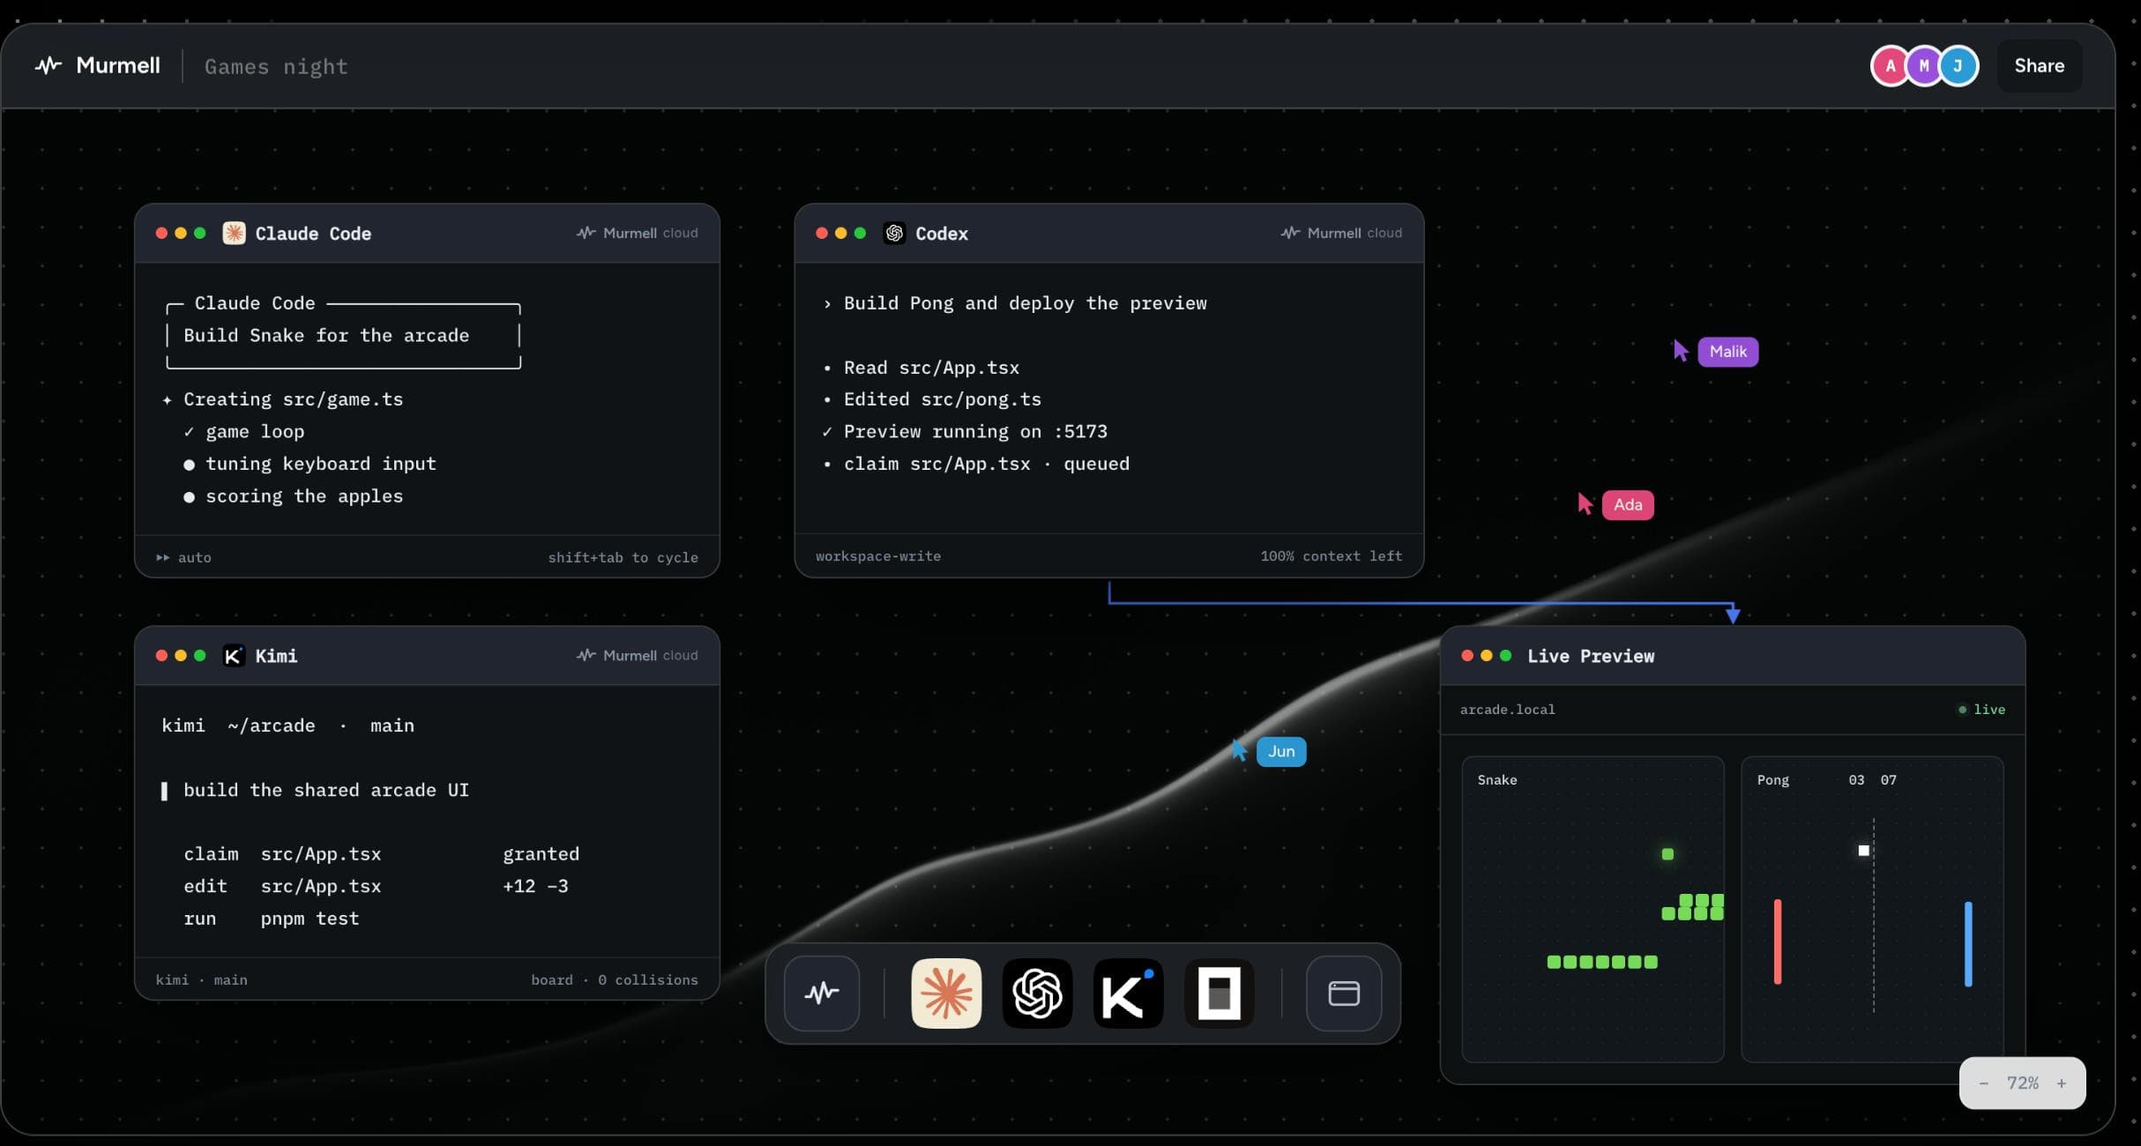Zoom out with the minus button

tap(1983, 1083)
